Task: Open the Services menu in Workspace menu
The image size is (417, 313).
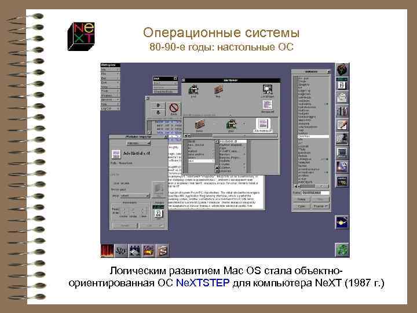Action: (111, 100)
